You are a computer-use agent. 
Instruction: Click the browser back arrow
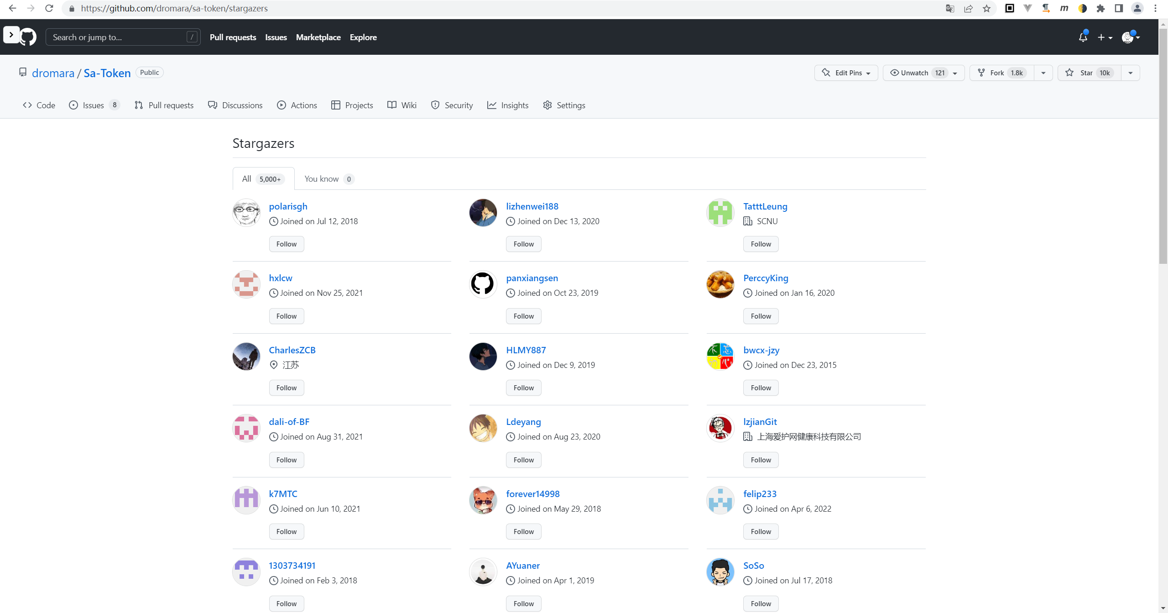point(12,8)
